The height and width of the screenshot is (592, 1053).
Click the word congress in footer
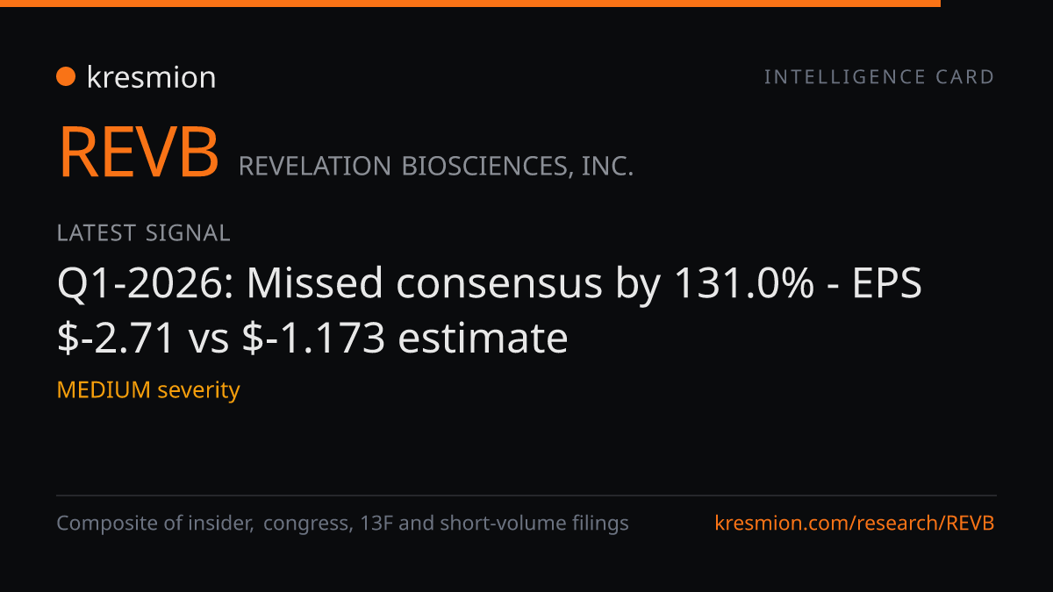[305, 524]
